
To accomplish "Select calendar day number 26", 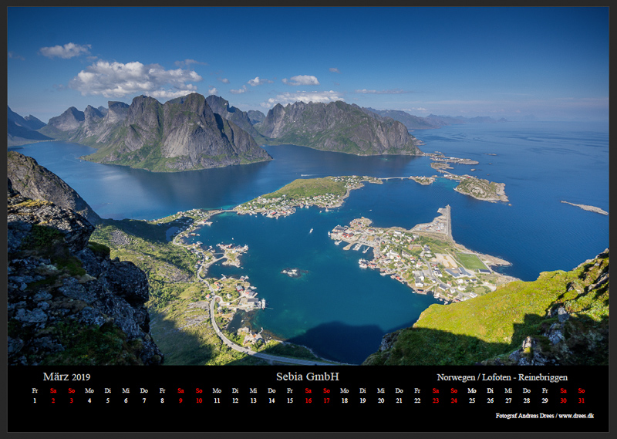I will (x=491, y=400).
